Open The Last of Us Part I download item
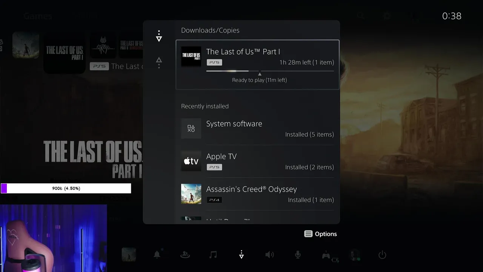 pos(258,65)
